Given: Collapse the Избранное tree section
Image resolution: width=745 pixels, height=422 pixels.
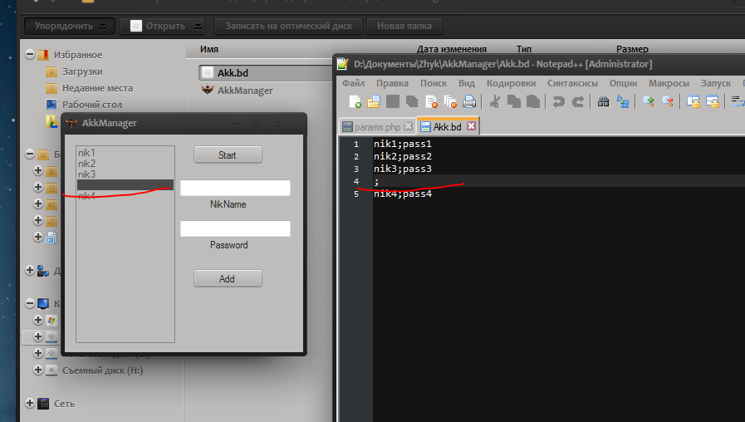Looking at the screenshot, I should point(31,55).
